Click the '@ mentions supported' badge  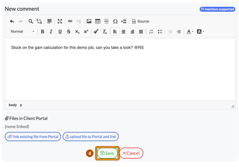coord(217,9)
